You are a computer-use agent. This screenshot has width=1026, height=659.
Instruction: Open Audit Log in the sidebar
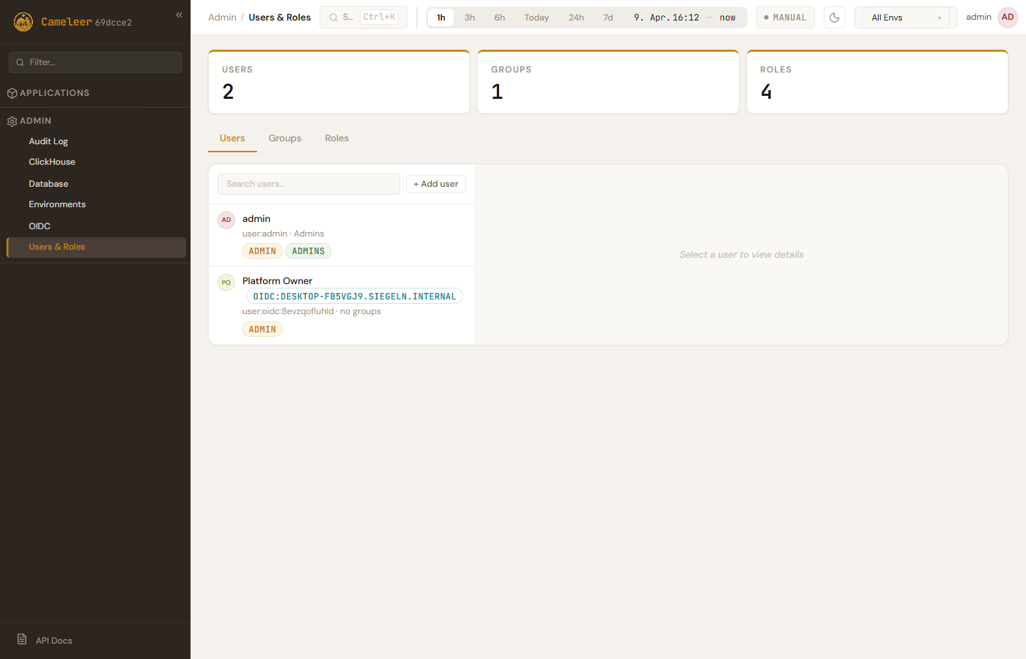point(48,141)
